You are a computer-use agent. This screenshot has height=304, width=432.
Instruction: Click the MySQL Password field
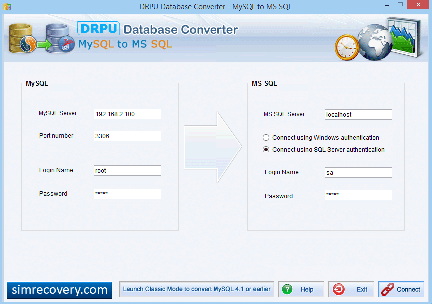tap(127, 194)
